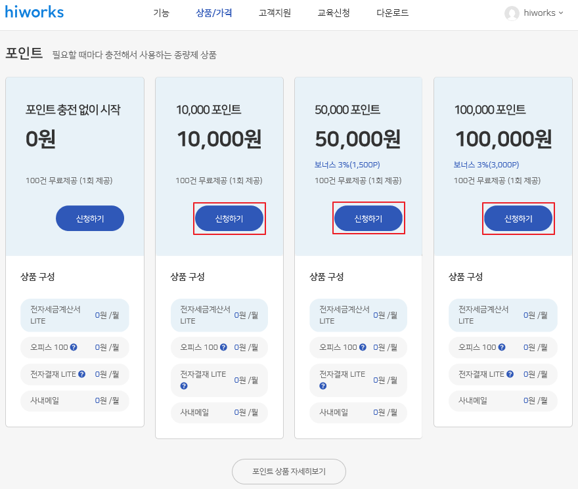Click 전자결재 LITE help icon in 10,000 포인트 plan

pos(184,386)
